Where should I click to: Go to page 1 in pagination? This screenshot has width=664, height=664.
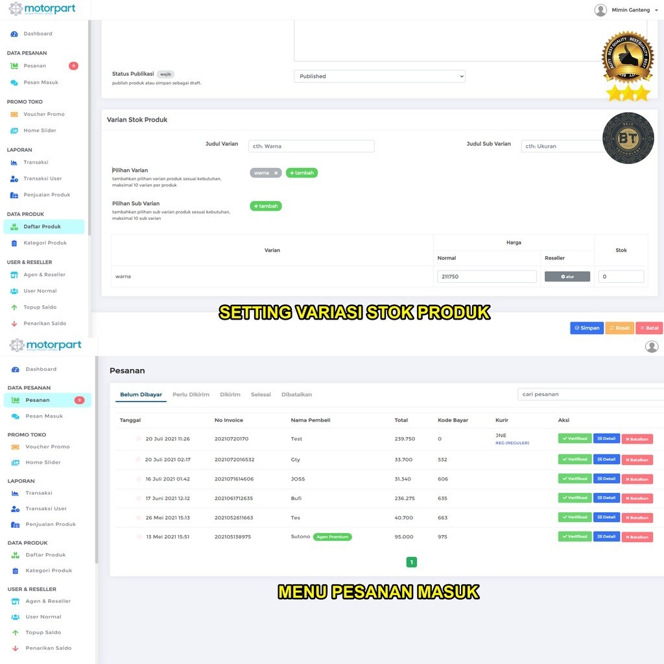click(411, 562)
